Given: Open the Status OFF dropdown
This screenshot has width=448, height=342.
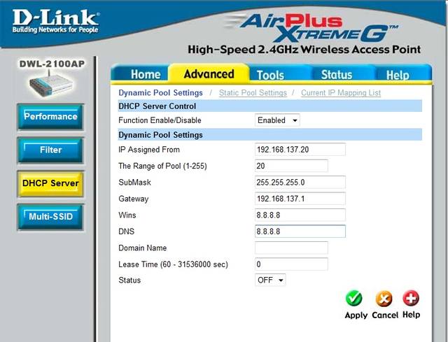Looking at the screenshot, I should [x=270, y=280].
